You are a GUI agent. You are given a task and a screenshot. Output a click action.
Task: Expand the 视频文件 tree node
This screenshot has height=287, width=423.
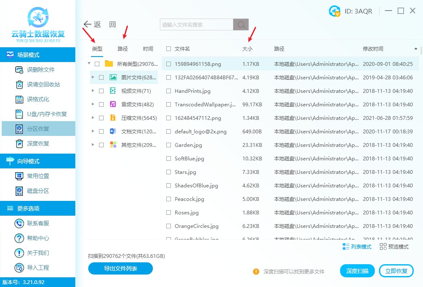(x=93, y=90)
